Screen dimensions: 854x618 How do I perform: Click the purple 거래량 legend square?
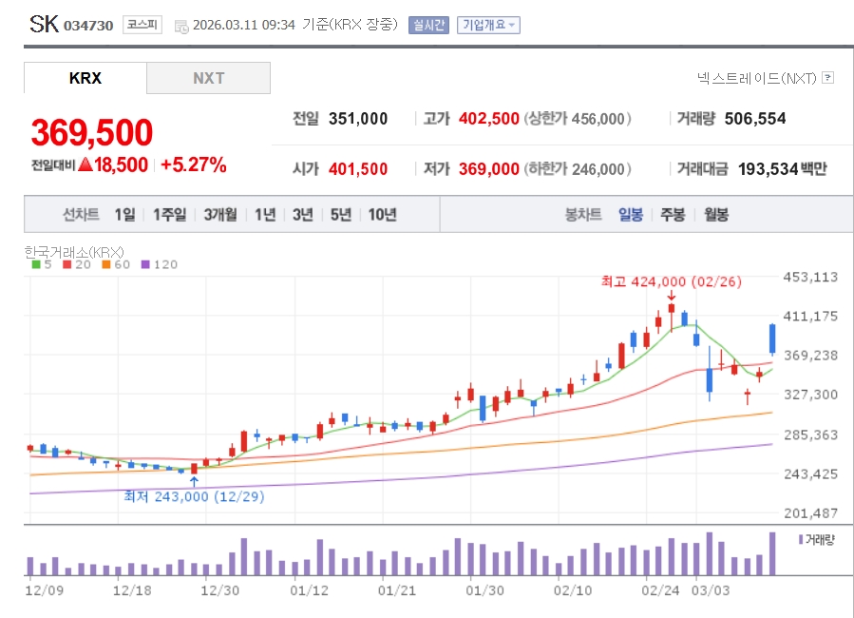point(800,539)
